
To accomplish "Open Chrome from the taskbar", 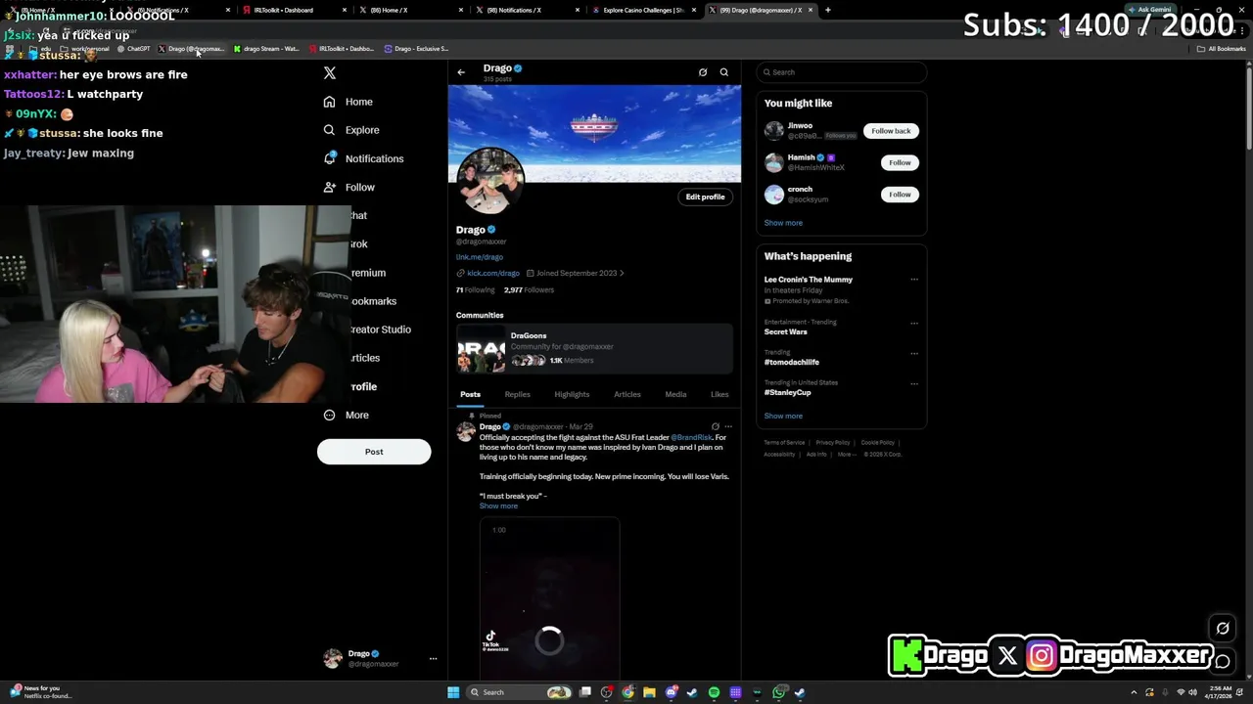I will [627, 692].
